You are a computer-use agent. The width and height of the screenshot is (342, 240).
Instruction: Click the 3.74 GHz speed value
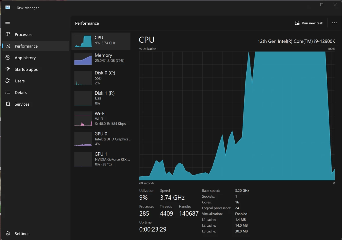pos(172,198)
